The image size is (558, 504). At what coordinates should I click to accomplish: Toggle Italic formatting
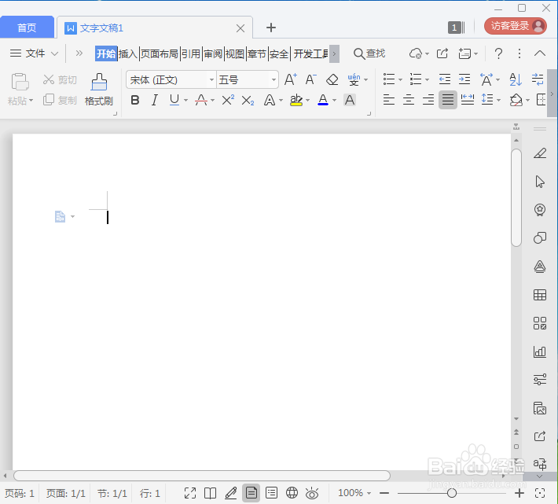[155, 100]
